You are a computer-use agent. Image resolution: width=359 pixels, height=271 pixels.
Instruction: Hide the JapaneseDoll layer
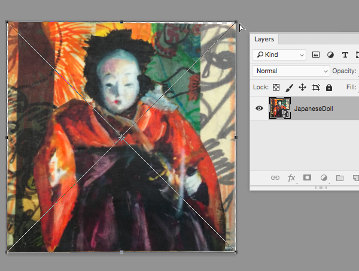pos(259,108)
